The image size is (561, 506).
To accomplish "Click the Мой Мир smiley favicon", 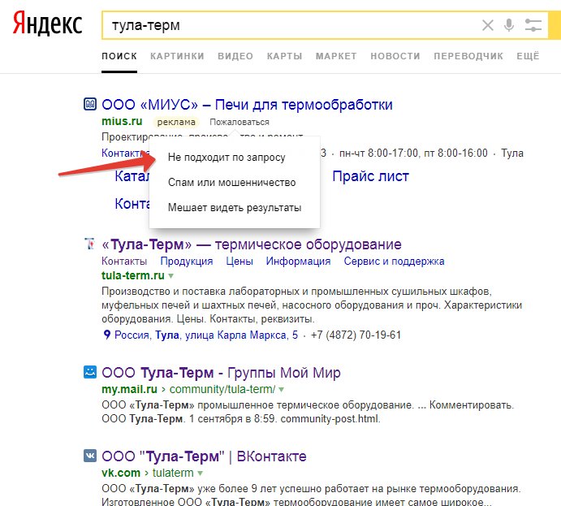I will [90, 372].
